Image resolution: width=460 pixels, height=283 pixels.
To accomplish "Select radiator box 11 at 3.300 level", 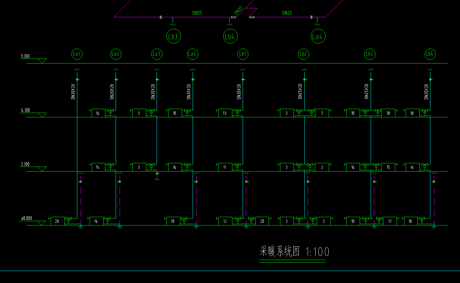I will click(x=225, y=167).
